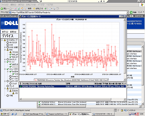
Task: Open the File menu in browser menu bar
Action: click(5, 5)
